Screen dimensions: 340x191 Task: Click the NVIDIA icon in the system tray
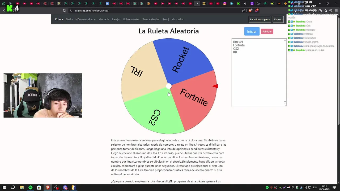click(x=280, y=188)
